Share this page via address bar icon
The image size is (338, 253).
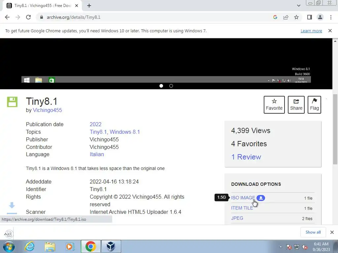[x=286, y=17]
